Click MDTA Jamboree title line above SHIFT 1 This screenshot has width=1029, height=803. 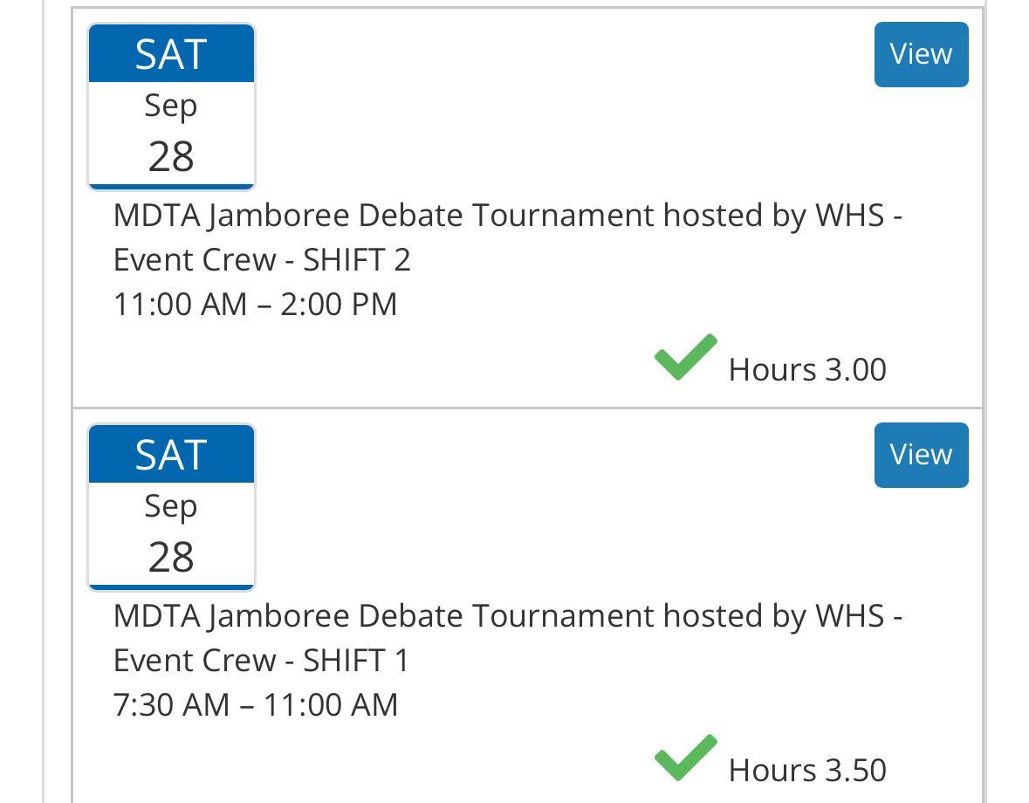point(507,616)
